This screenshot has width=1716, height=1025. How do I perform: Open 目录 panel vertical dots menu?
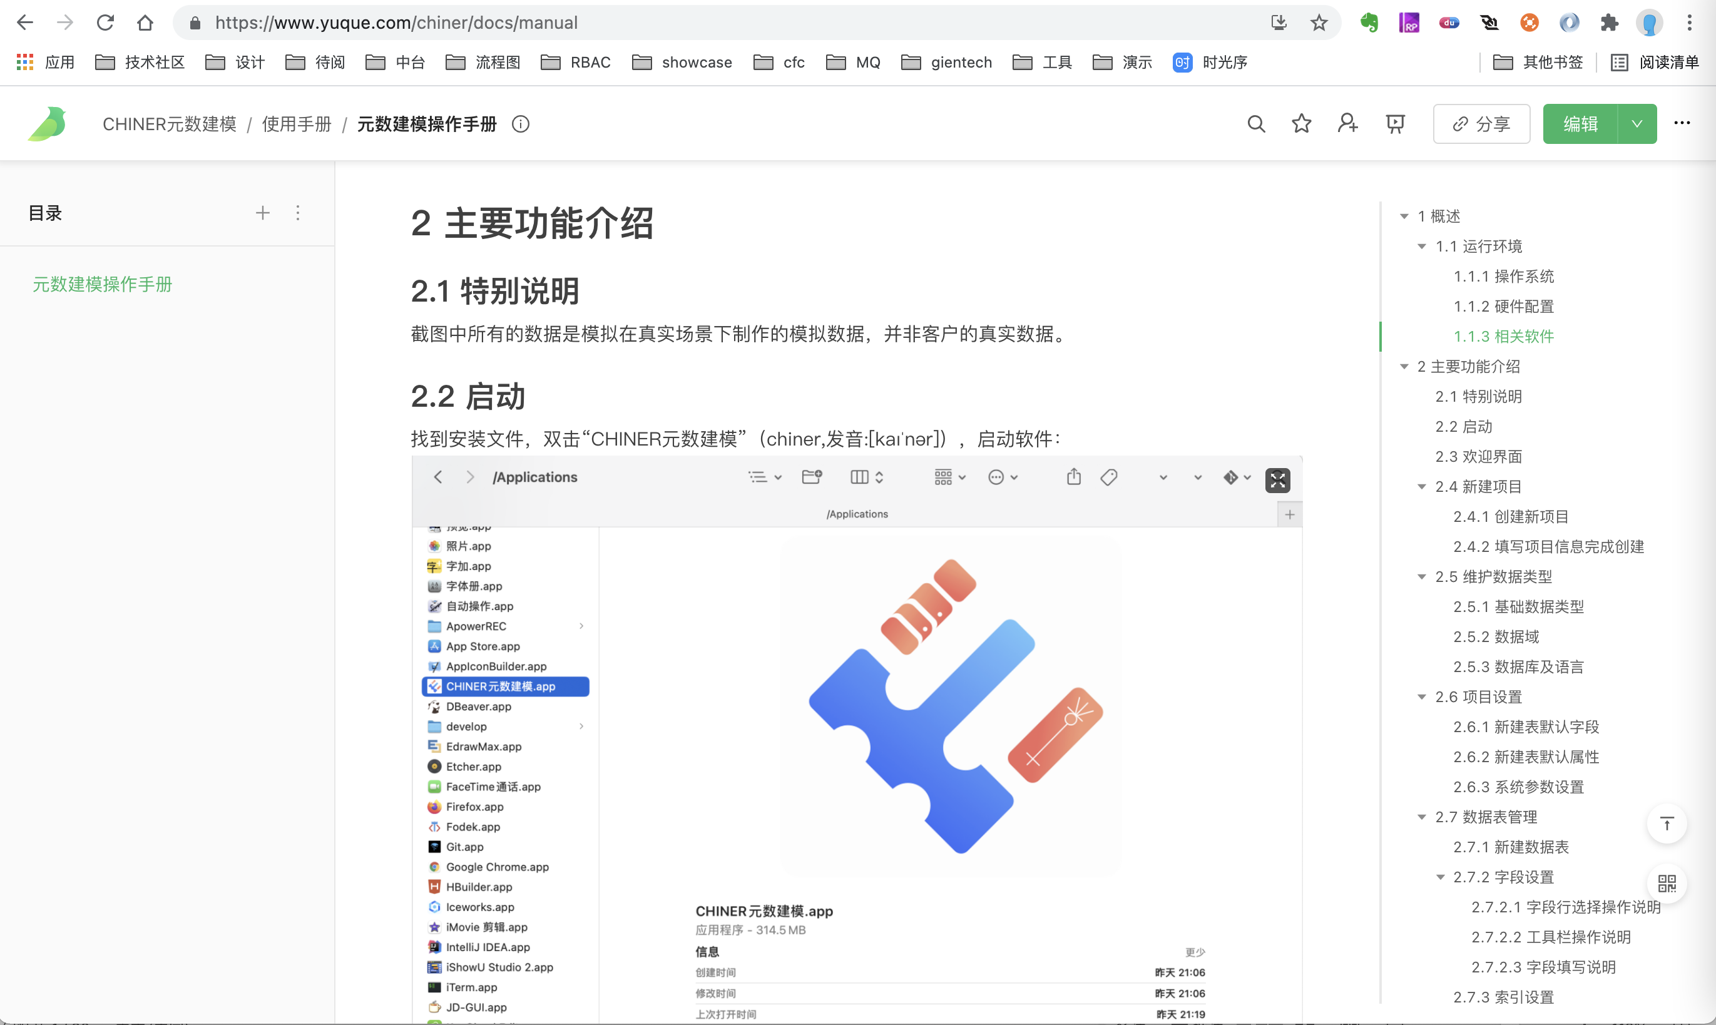pos(298,213)
